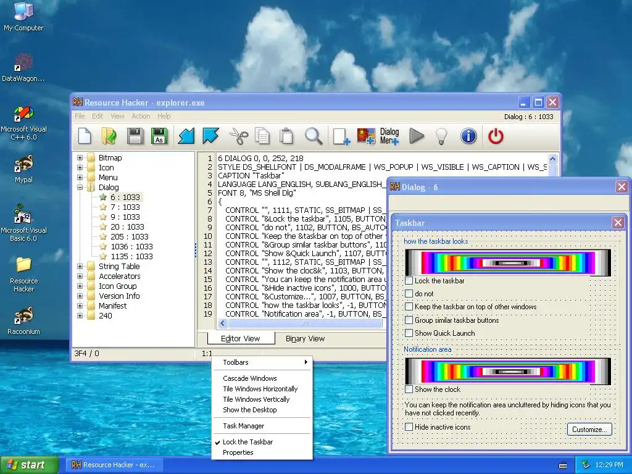This screenshot has width=632, height=474.
Task: Save file using the grey floppy icon
Action: [x=135, y=136]
